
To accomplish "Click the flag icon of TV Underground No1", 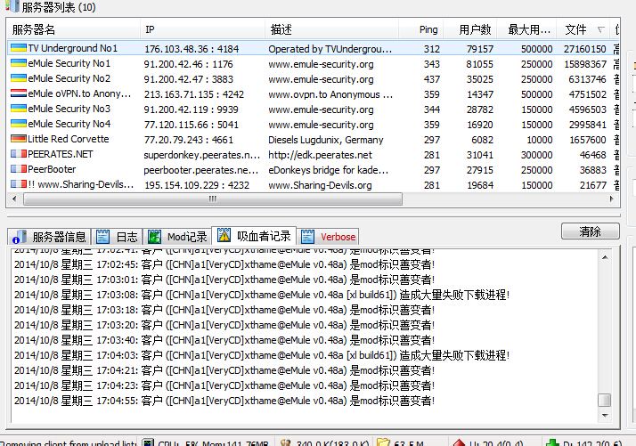I will tap(18, 48).
